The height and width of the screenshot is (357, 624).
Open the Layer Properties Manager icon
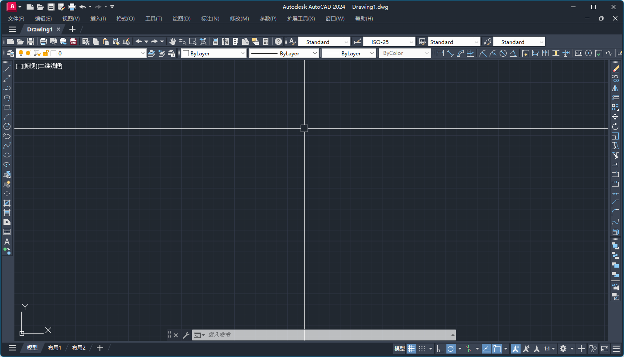(10, 53)
